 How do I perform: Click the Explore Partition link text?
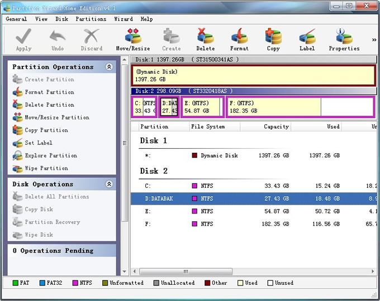click(x=51, y=156)
